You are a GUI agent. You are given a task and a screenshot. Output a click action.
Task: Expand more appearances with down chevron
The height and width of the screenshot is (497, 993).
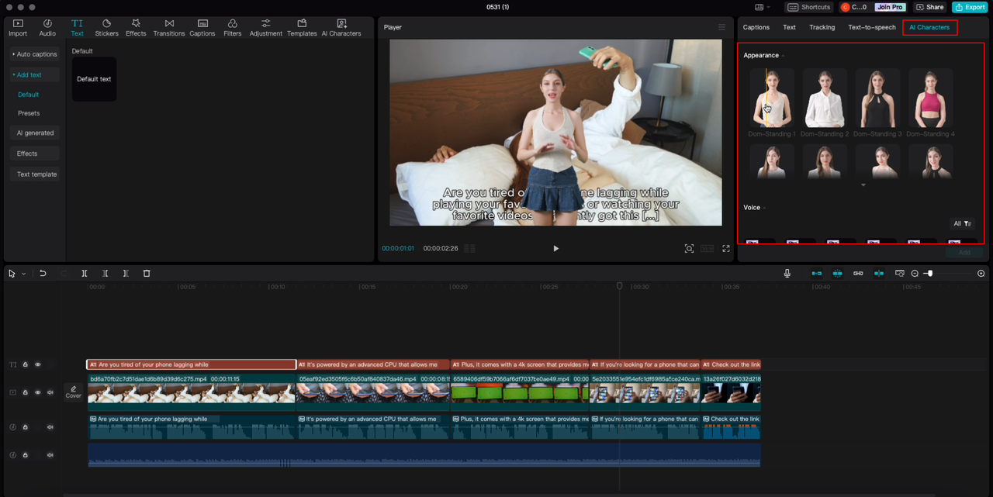pos(863,185)
